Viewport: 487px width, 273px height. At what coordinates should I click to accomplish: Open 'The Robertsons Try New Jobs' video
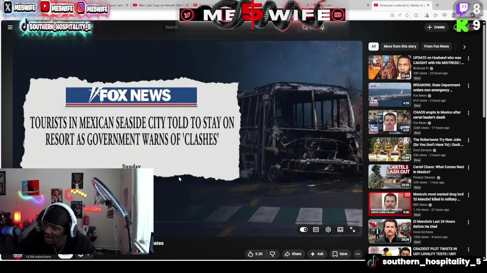[x=438, y=142]
